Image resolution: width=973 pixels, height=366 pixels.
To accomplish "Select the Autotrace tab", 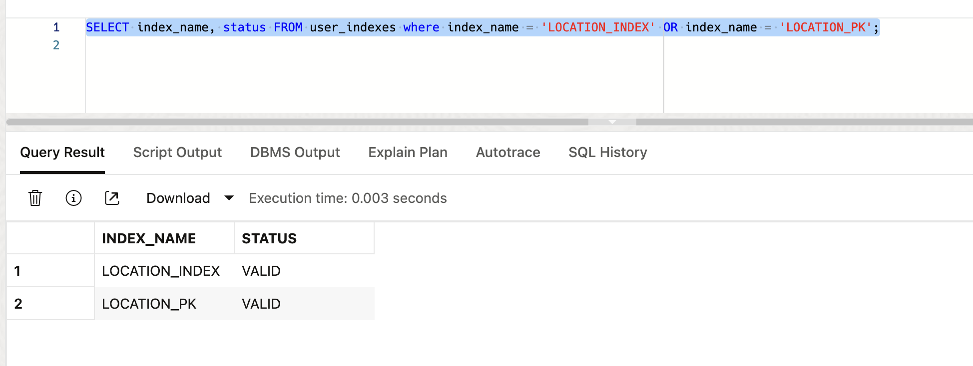I will [508, 152].
